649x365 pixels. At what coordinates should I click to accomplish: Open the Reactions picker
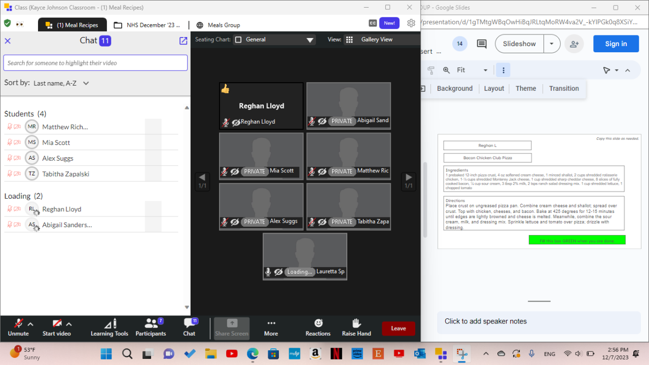318,327
